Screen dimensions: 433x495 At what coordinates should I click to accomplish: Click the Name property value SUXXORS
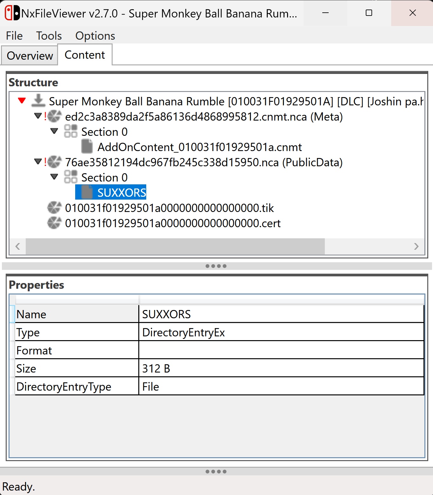(281, 314)
